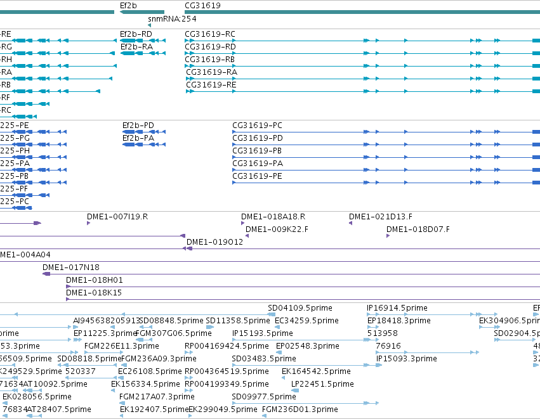Select protein CG31619-PC

click(x=257, y=126)
